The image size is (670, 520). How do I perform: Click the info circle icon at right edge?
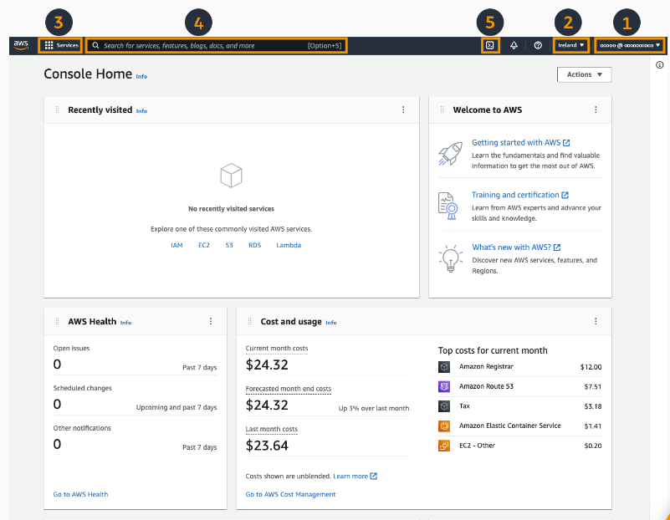(x=660, y=65)
